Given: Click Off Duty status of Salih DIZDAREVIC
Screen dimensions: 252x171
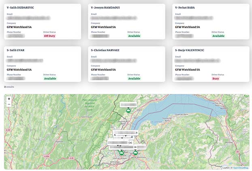Looking at the screenshot, I should click(49, 36).
